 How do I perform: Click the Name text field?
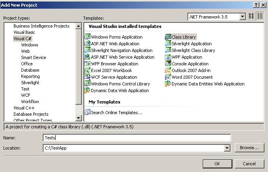click(x=137, y=138)
